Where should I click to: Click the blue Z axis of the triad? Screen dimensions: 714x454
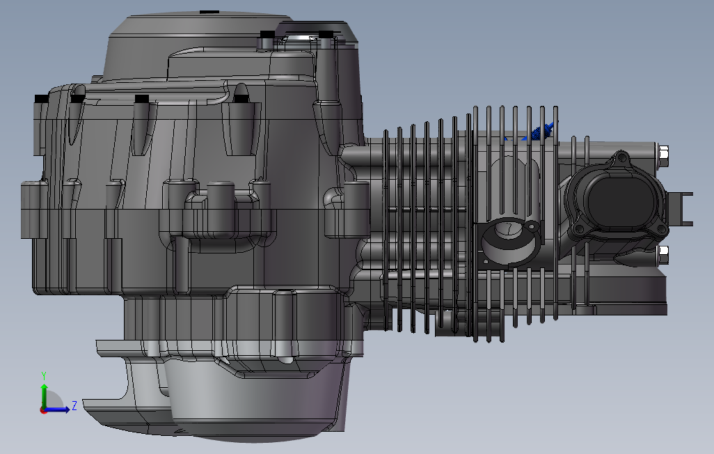coord(57,410)
